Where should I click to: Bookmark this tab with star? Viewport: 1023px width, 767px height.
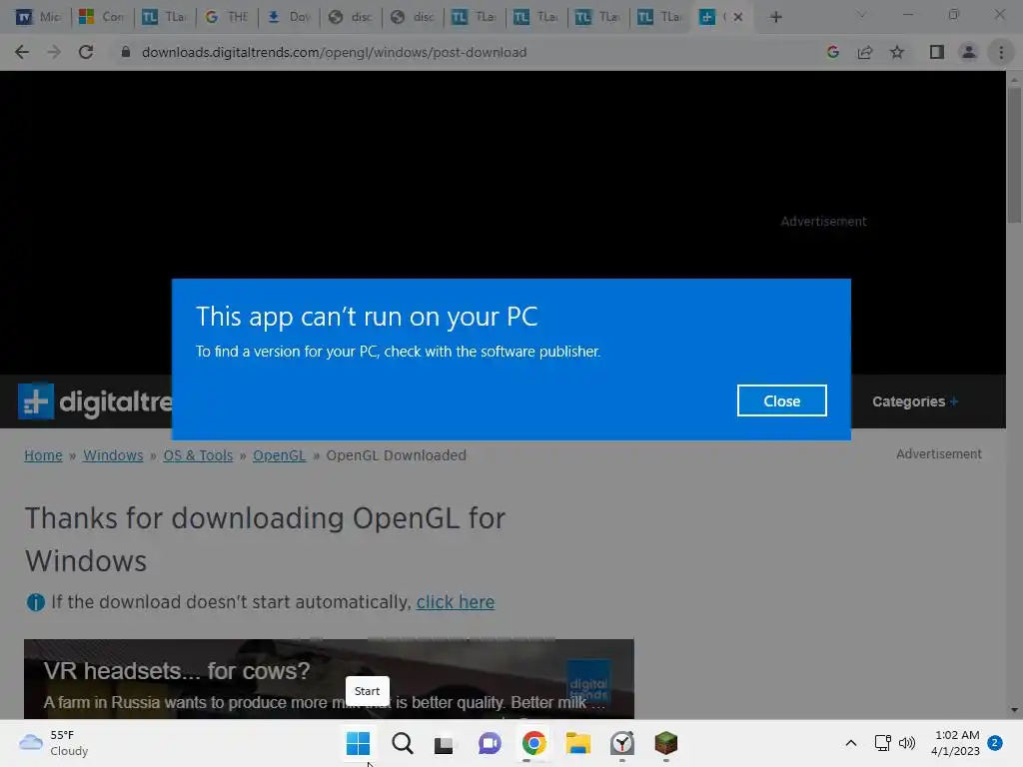(x=897, y=52)
